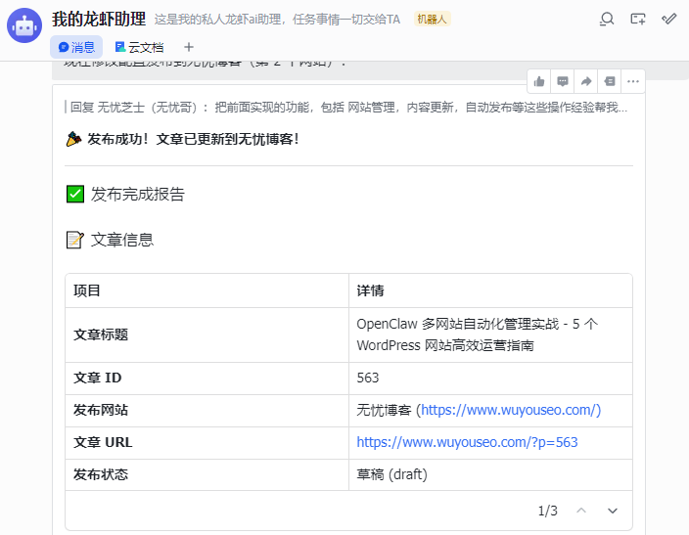The width and height of the screenshot is (689, 535).
Task: Open chat search with the magnifier icon
Action: coord(607,19)
